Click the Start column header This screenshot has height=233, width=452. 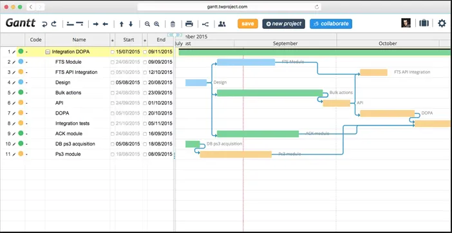coord(129,40)
